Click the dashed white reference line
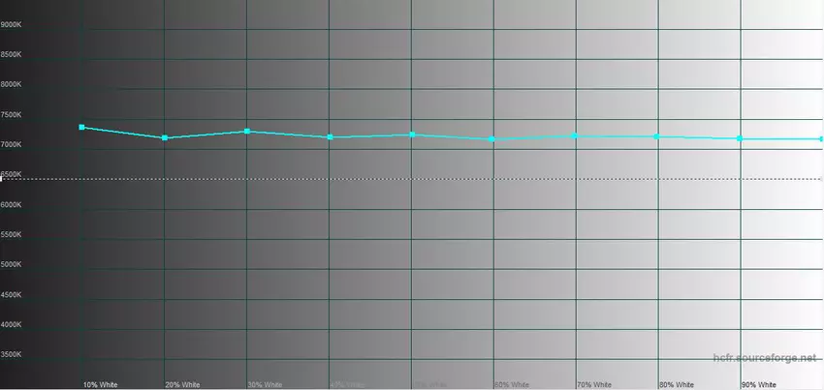 tap(412, 179)
